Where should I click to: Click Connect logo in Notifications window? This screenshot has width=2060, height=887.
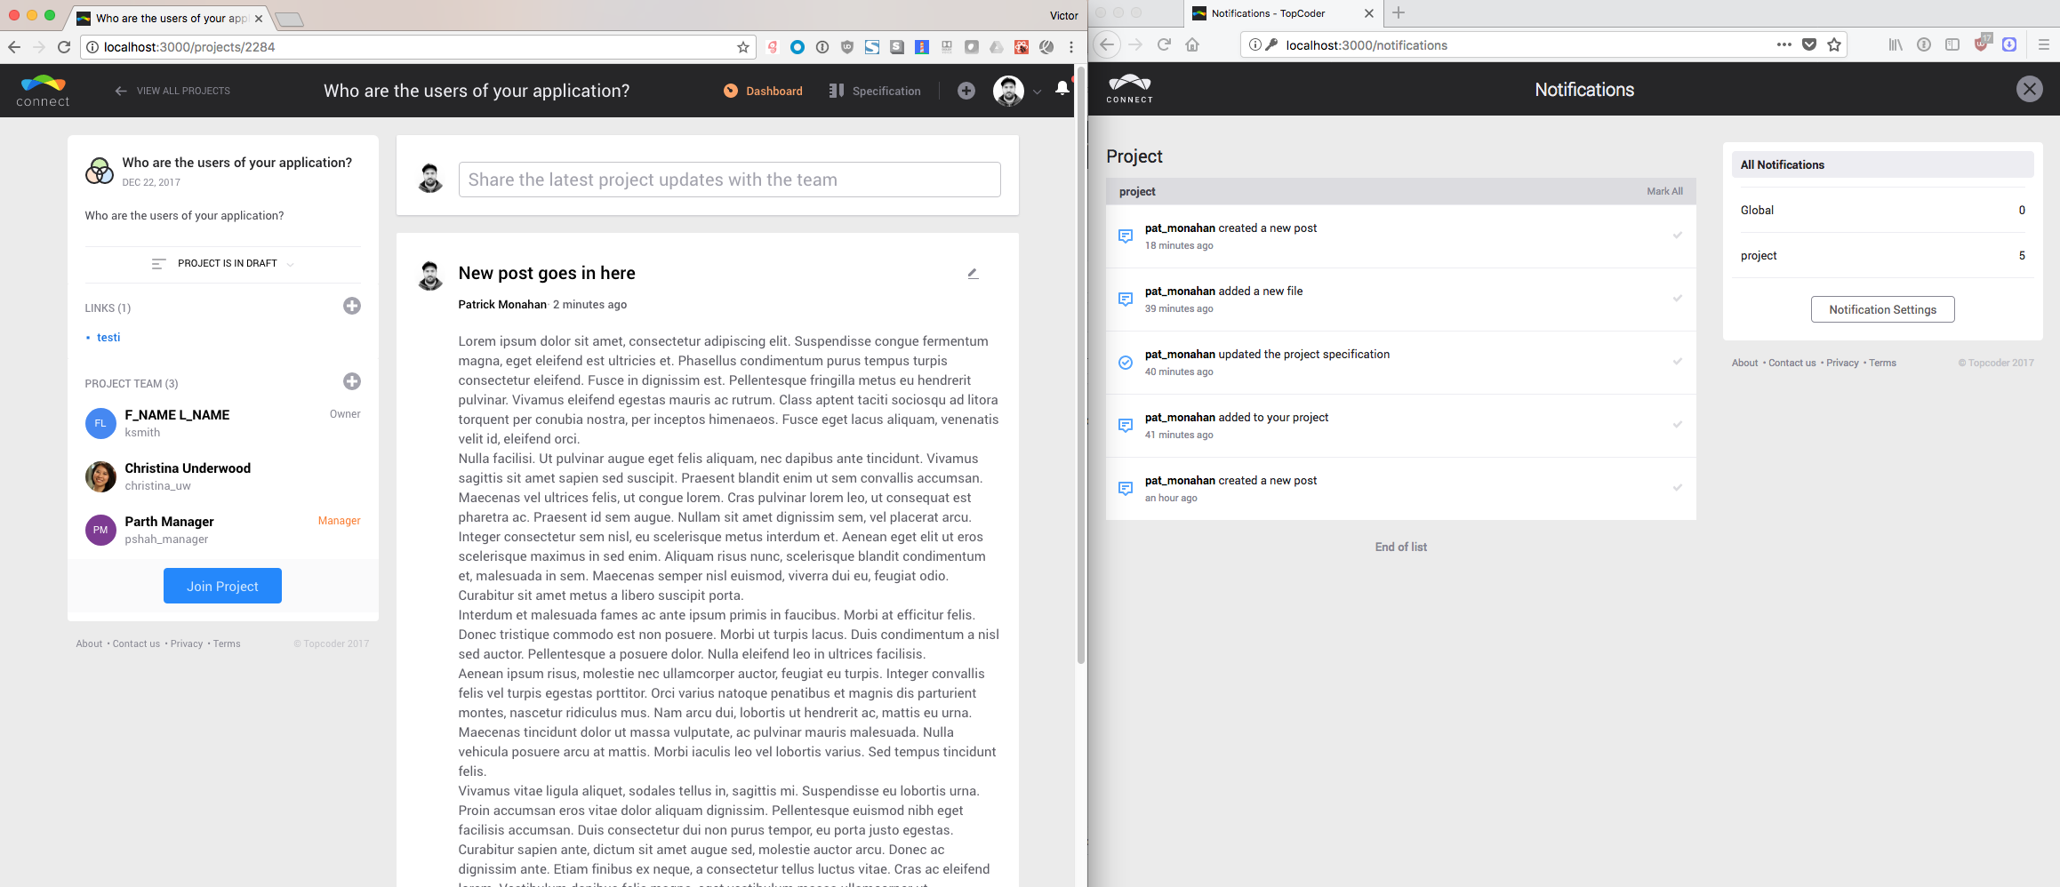(1130, 89)
